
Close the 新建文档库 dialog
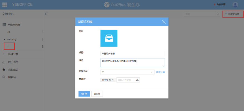[x=164, y=22]
